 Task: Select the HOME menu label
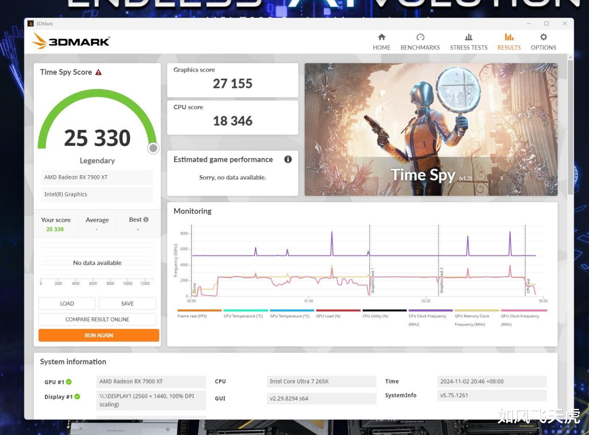381,47
